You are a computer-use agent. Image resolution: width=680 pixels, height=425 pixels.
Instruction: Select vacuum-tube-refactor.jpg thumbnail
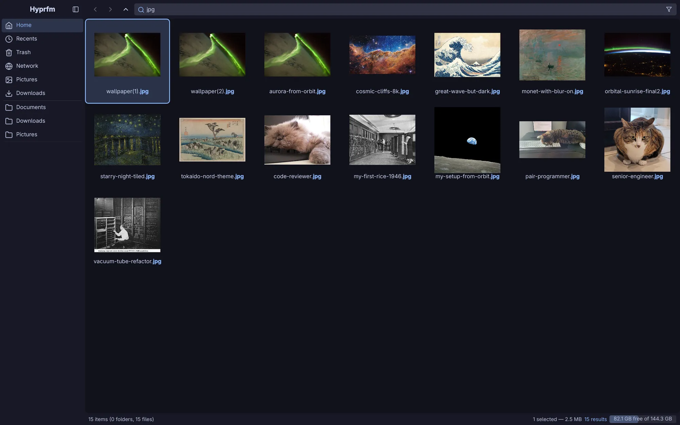click(x=127, y=225)
